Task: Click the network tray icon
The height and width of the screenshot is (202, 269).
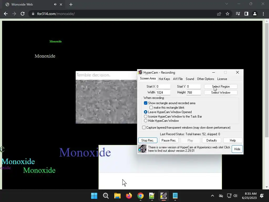Action: (x=229, y=196)
